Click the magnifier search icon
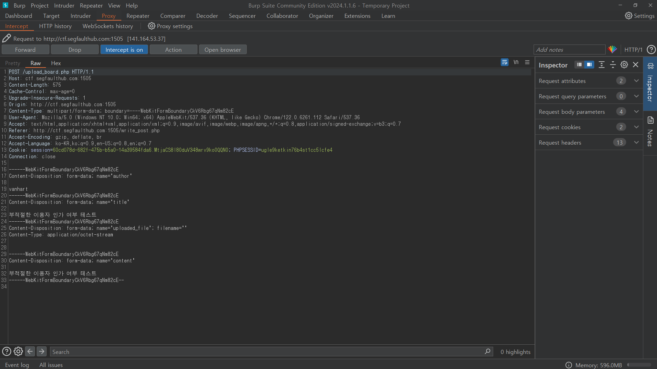The height and width of the screenshot is (369, 657). [487, 352]
